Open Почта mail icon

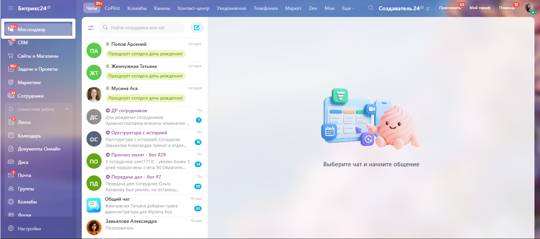pyautogui.click(x=11, y=175)
